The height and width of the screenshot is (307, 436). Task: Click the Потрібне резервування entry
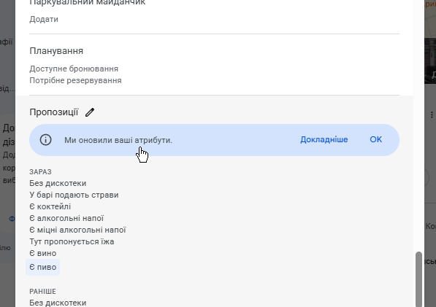[x=75, y=80]
